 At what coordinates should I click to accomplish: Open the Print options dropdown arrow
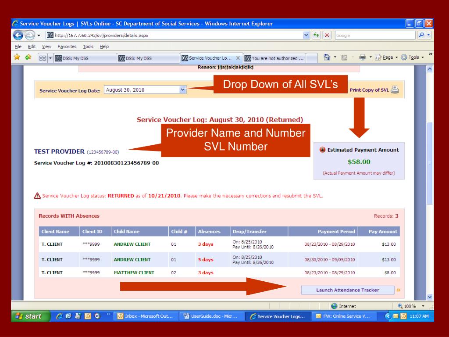coord(371,57)
